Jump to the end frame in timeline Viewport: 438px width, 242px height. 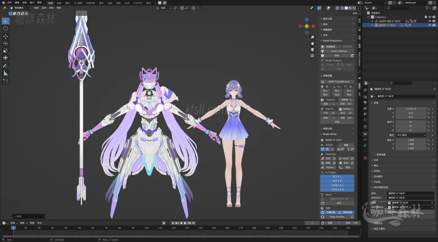pyautogui.click(x=194, y=223)
